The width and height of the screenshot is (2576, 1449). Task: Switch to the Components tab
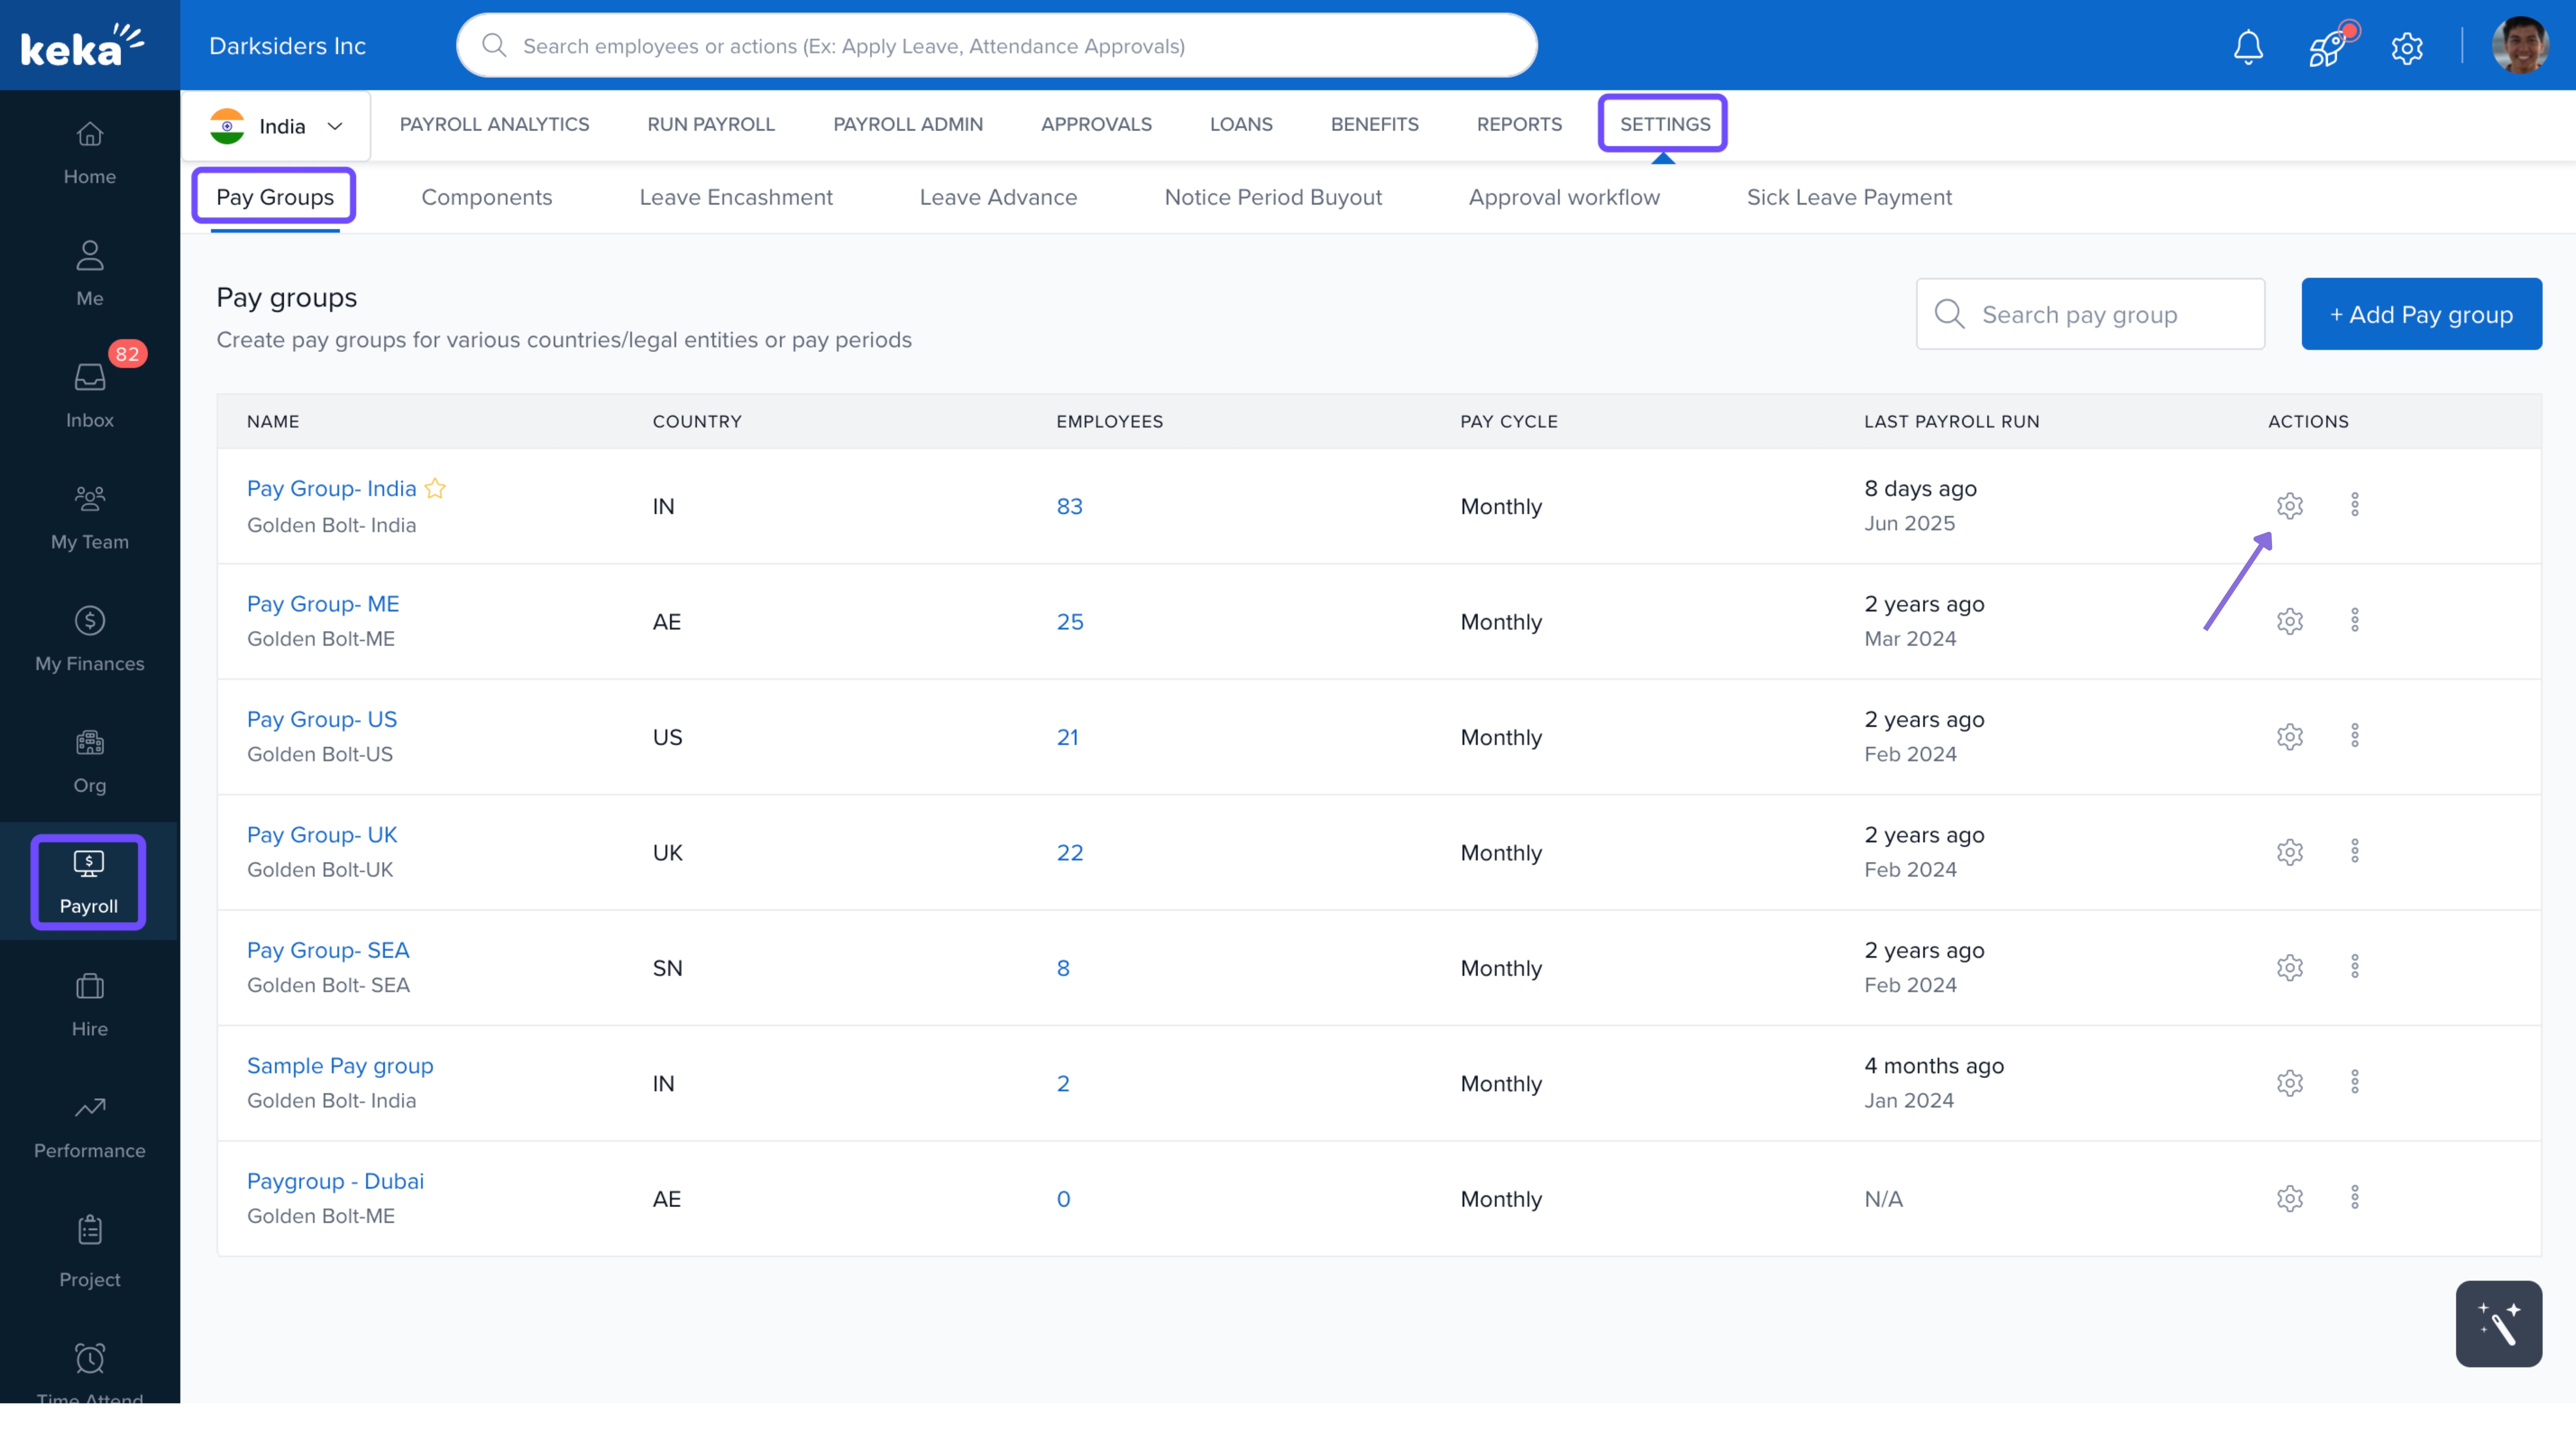click(x=486, y=197)
